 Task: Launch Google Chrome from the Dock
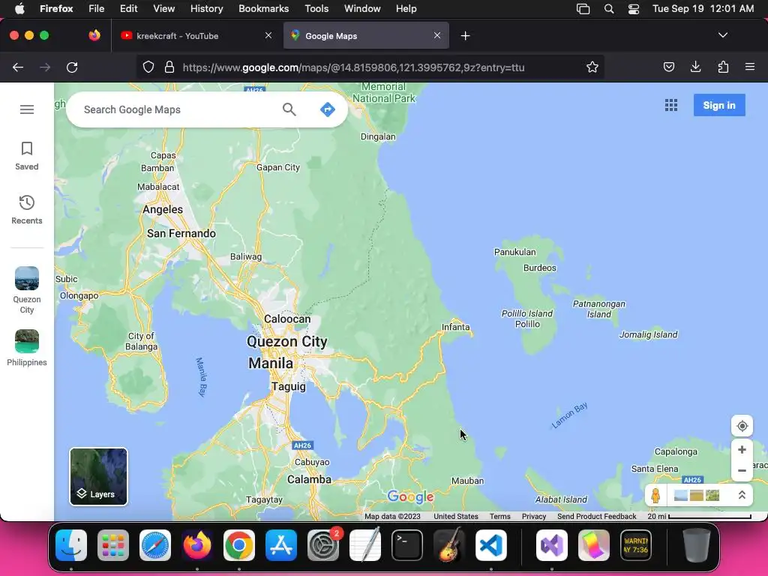(239, 545)
